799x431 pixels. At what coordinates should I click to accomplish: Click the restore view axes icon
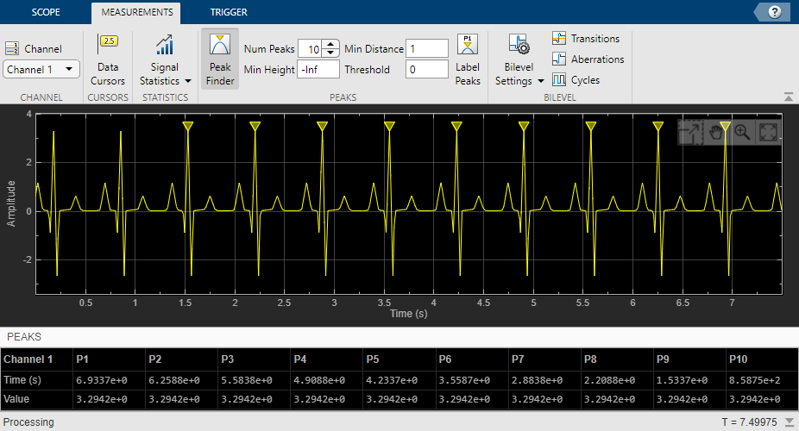click(768, 132)
